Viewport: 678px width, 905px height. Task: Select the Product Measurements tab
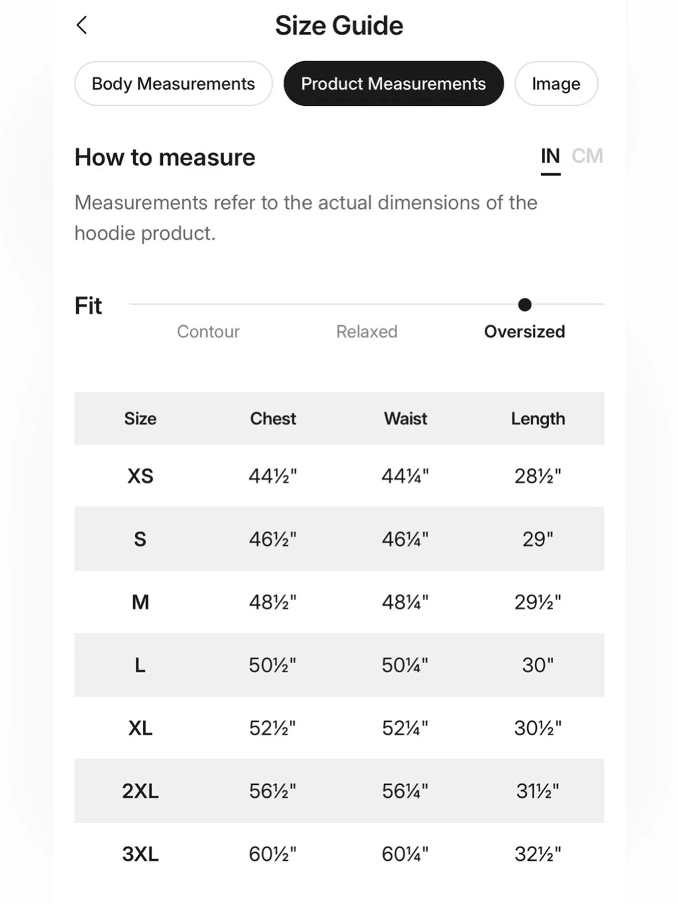click(394, 84)
